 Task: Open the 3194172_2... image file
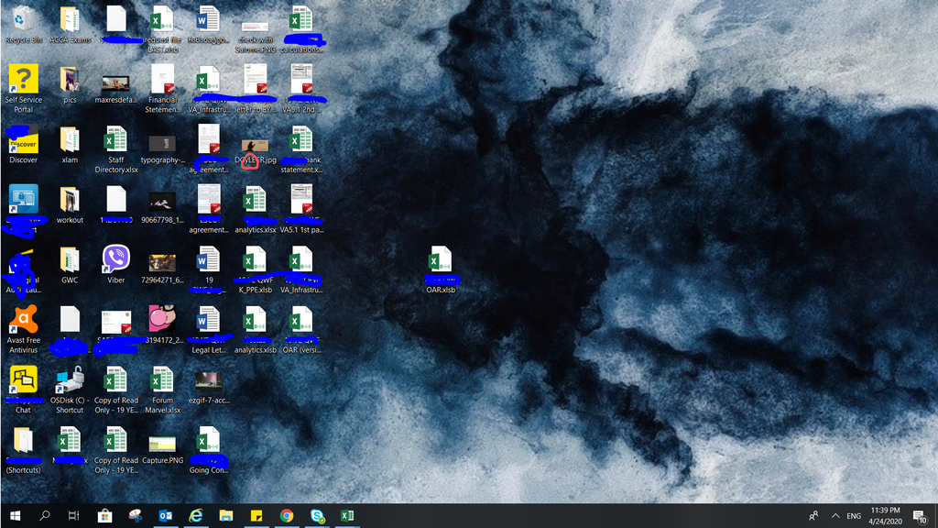[162, 324]
